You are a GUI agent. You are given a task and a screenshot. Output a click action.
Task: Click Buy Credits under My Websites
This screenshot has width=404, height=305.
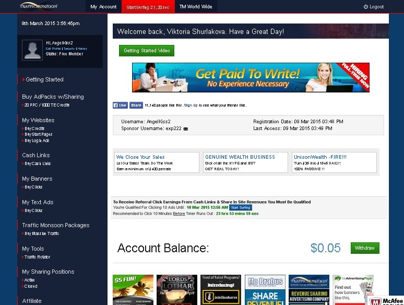(34, 128)
